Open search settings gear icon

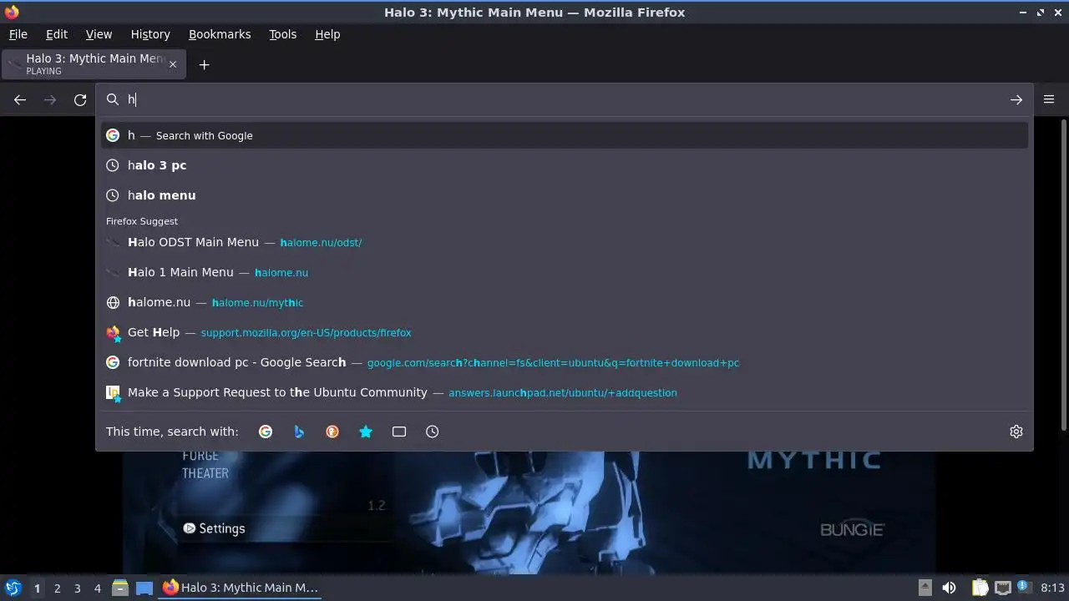click(x=1016, y=432)
